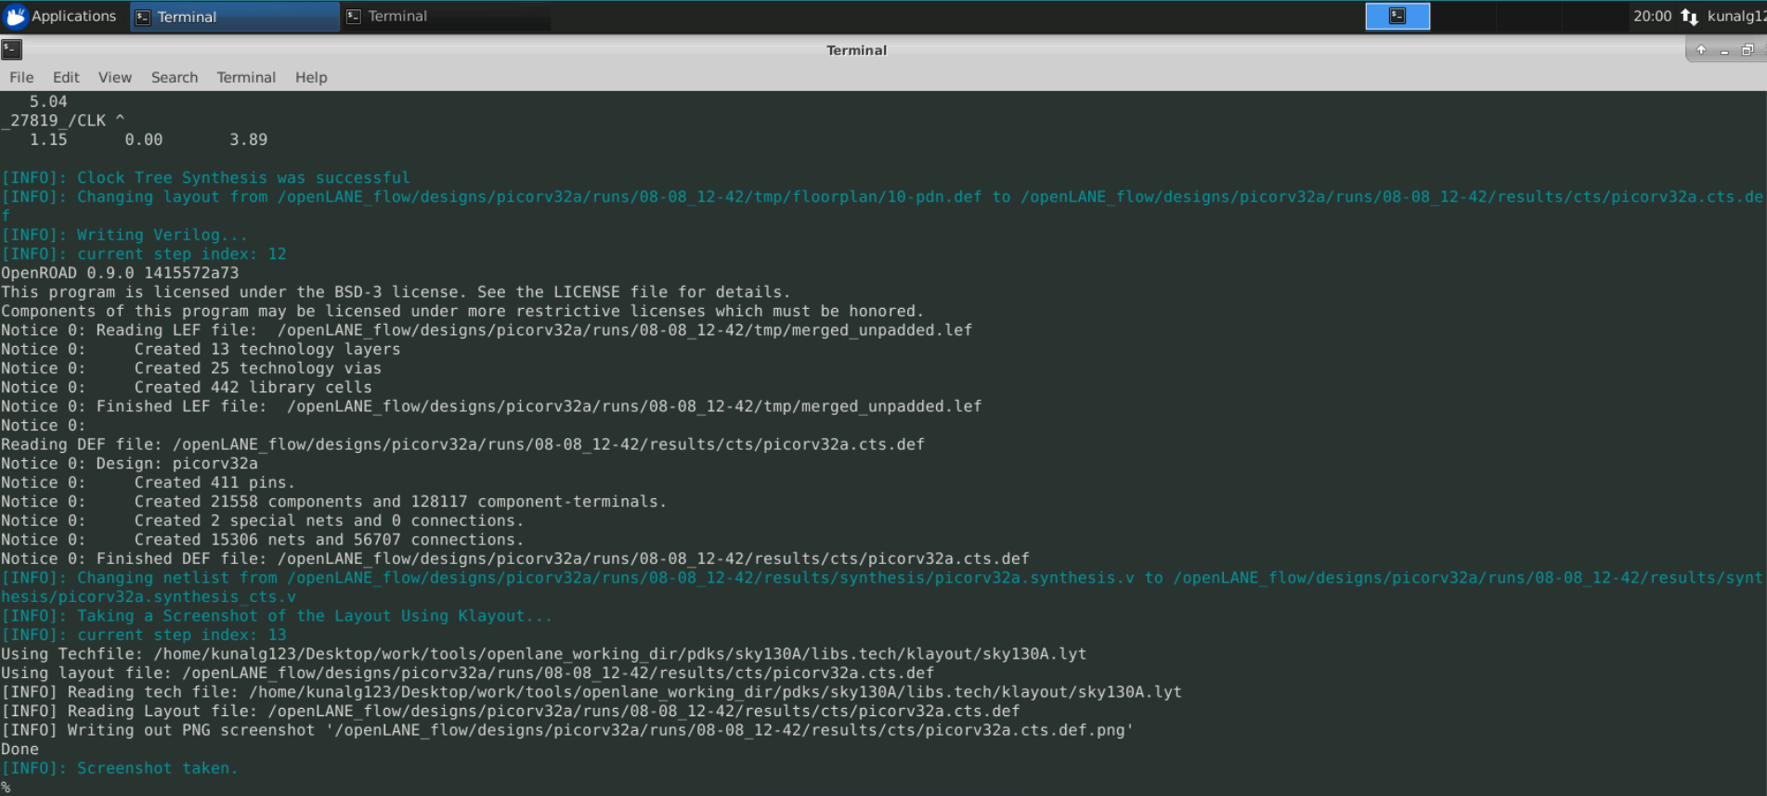This screenshot has height=796, width=1767.
Task: Open the View menu
Action: [x=115, y=77]
